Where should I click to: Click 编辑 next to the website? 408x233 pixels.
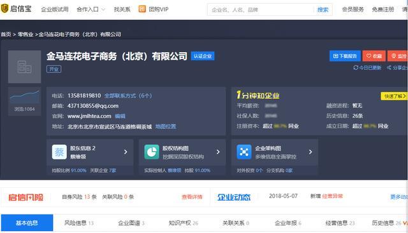(x=120, y=116)
